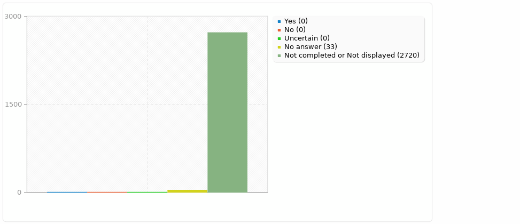Select the "No answer (33)" legend entry
This screenshot has width=520, height=224.
[311, 47]
